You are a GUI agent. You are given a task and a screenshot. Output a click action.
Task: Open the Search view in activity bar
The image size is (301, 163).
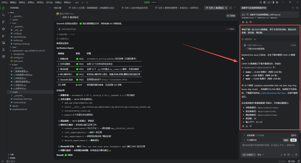click(x=3, y=15)
